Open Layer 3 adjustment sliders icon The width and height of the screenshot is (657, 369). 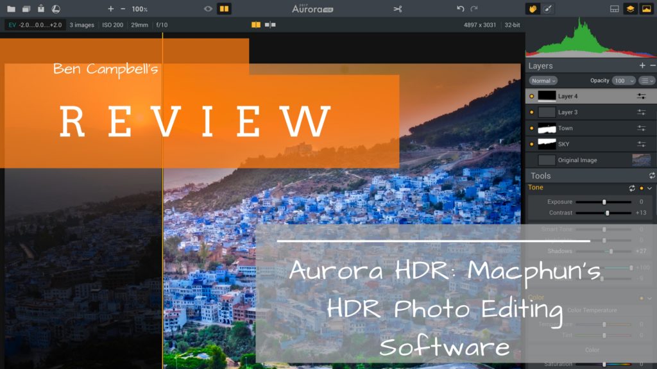642,112
